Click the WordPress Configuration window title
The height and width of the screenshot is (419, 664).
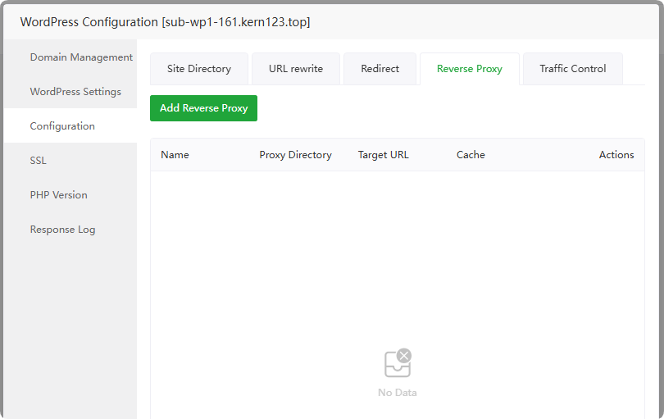pyautogui.click(x=165, y=22)
